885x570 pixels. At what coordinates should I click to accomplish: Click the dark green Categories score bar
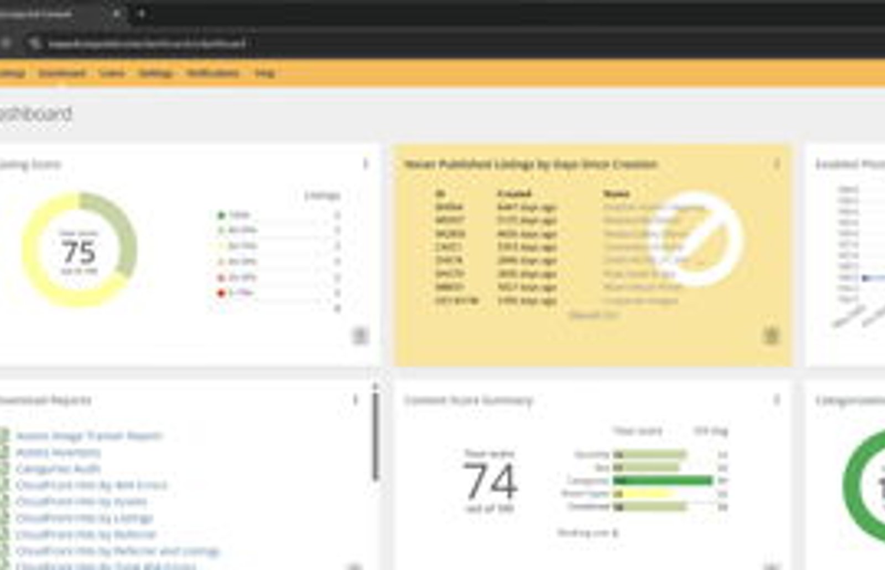663,481
